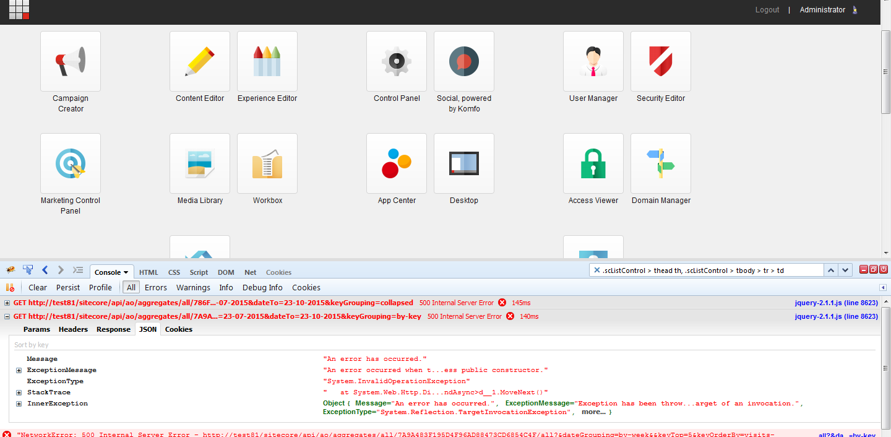This screenshot has width=891, height=437.
Task: Enable Persist in the console toolbar
Action: pyautogui.click(x=67, y=287)
